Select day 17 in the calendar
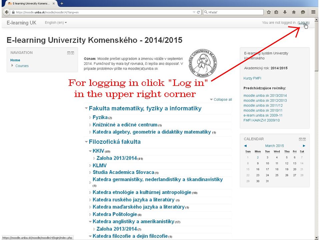Viewport: 320px width, 240px height. [267, 169]
